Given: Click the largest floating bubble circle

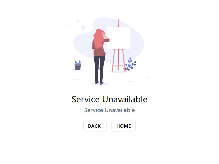Looking at the screenshot, I should click(x=83, y=27).
